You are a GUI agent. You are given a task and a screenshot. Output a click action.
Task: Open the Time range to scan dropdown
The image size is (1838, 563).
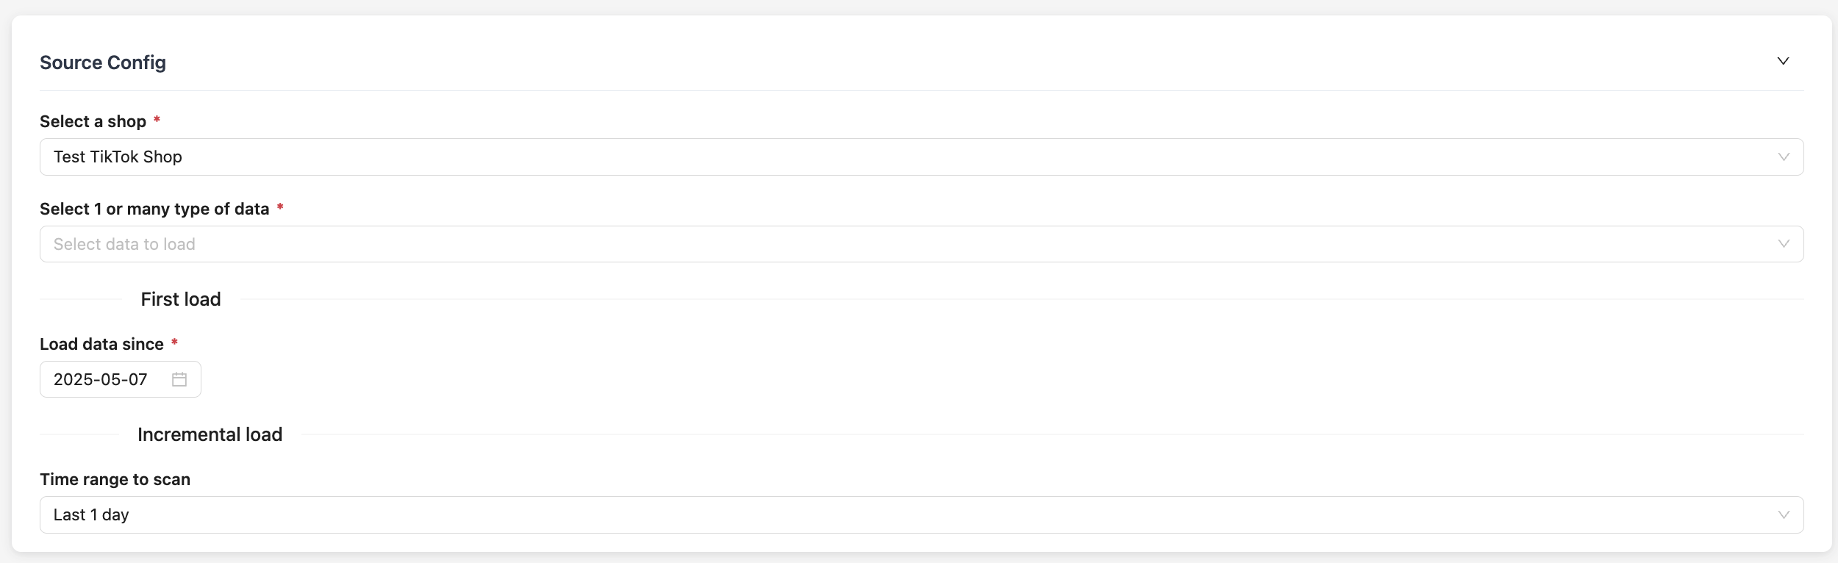tap(921, 514)
